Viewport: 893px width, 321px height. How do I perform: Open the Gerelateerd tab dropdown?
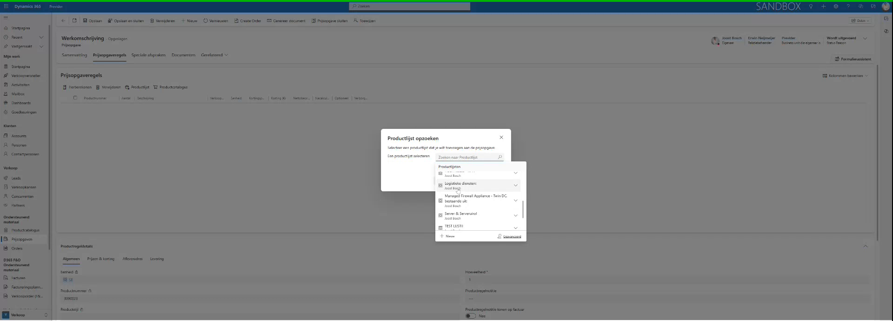point(214,55)
